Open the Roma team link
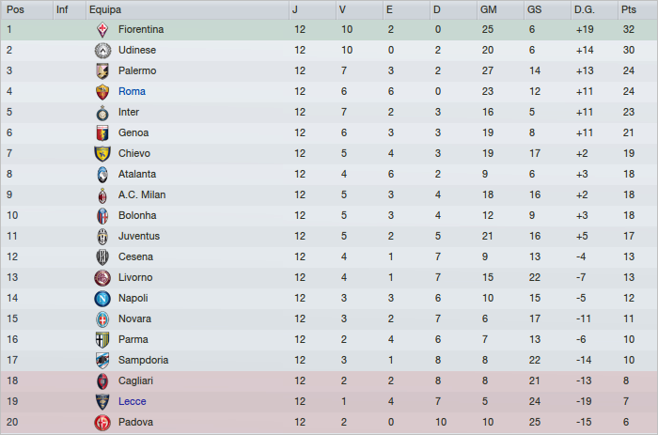658x435 pixels. click(130, 91)
